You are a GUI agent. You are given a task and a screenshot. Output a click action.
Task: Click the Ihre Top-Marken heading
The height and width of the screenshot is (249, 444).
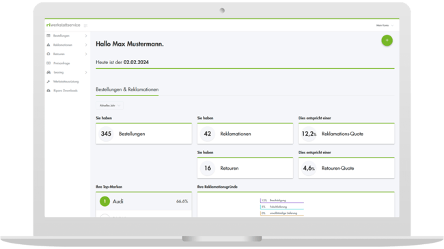click(109, 187)
